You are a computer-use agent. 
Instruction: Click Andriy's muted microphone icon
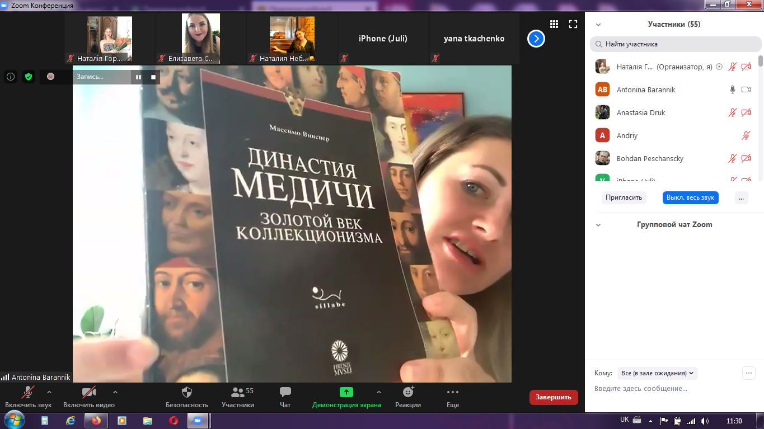746,135
